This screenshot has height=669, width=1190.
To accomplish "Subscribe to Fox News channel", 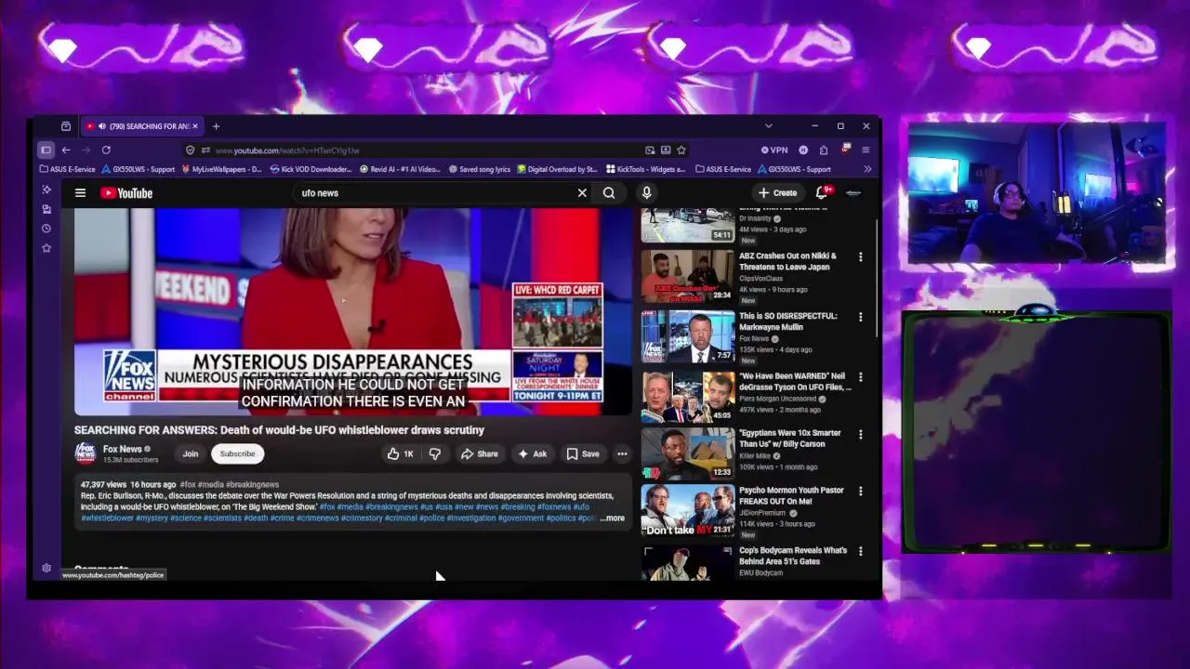I will tap(237, 453).
